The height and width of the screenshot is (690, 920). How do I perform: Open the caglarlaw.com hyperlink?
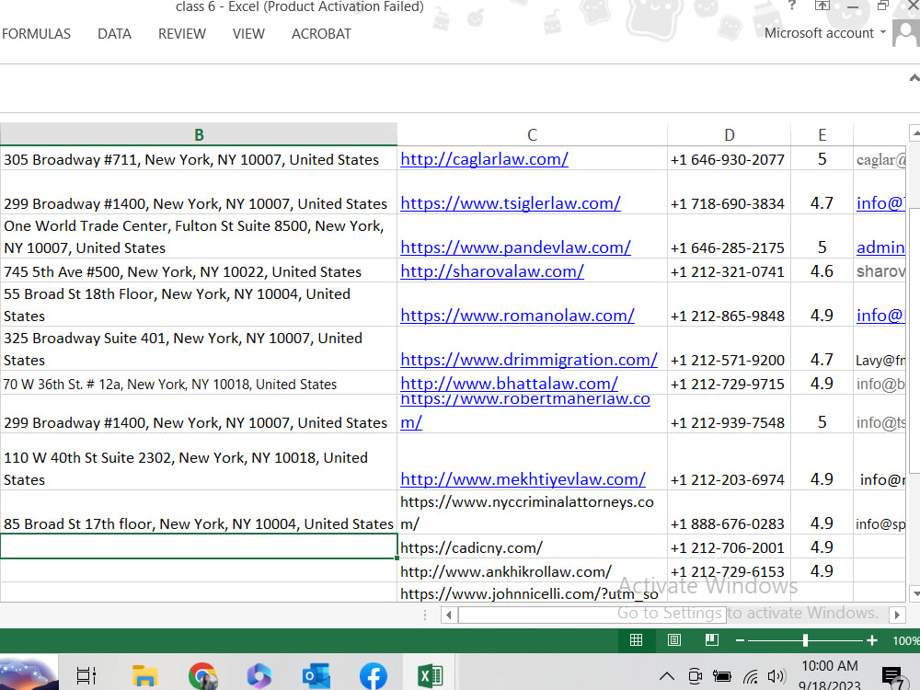(x=484, y=159)
